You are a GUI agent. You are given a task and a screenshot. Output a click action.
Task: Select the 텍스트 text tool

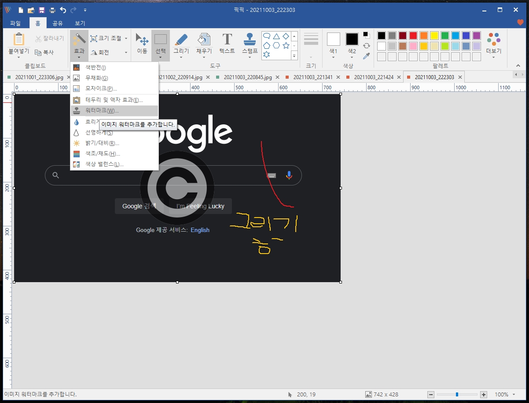click(x=227, y=44)
